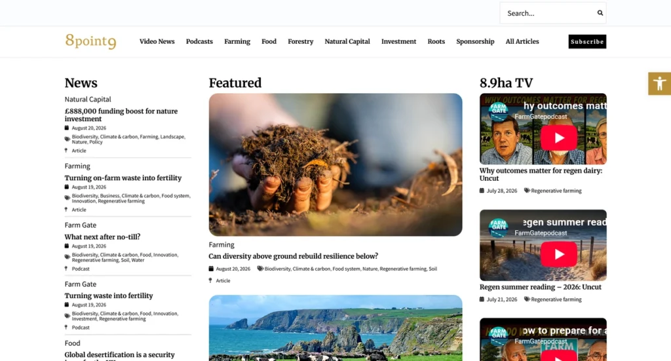Click FarmGate channel avatar on first video
671x361 pixels.
pos(499,111)
